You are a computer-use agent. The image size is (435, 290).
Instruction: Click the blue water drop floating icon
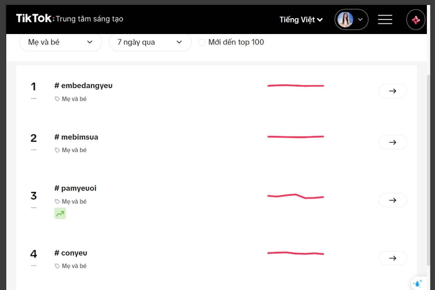[418, 283]
